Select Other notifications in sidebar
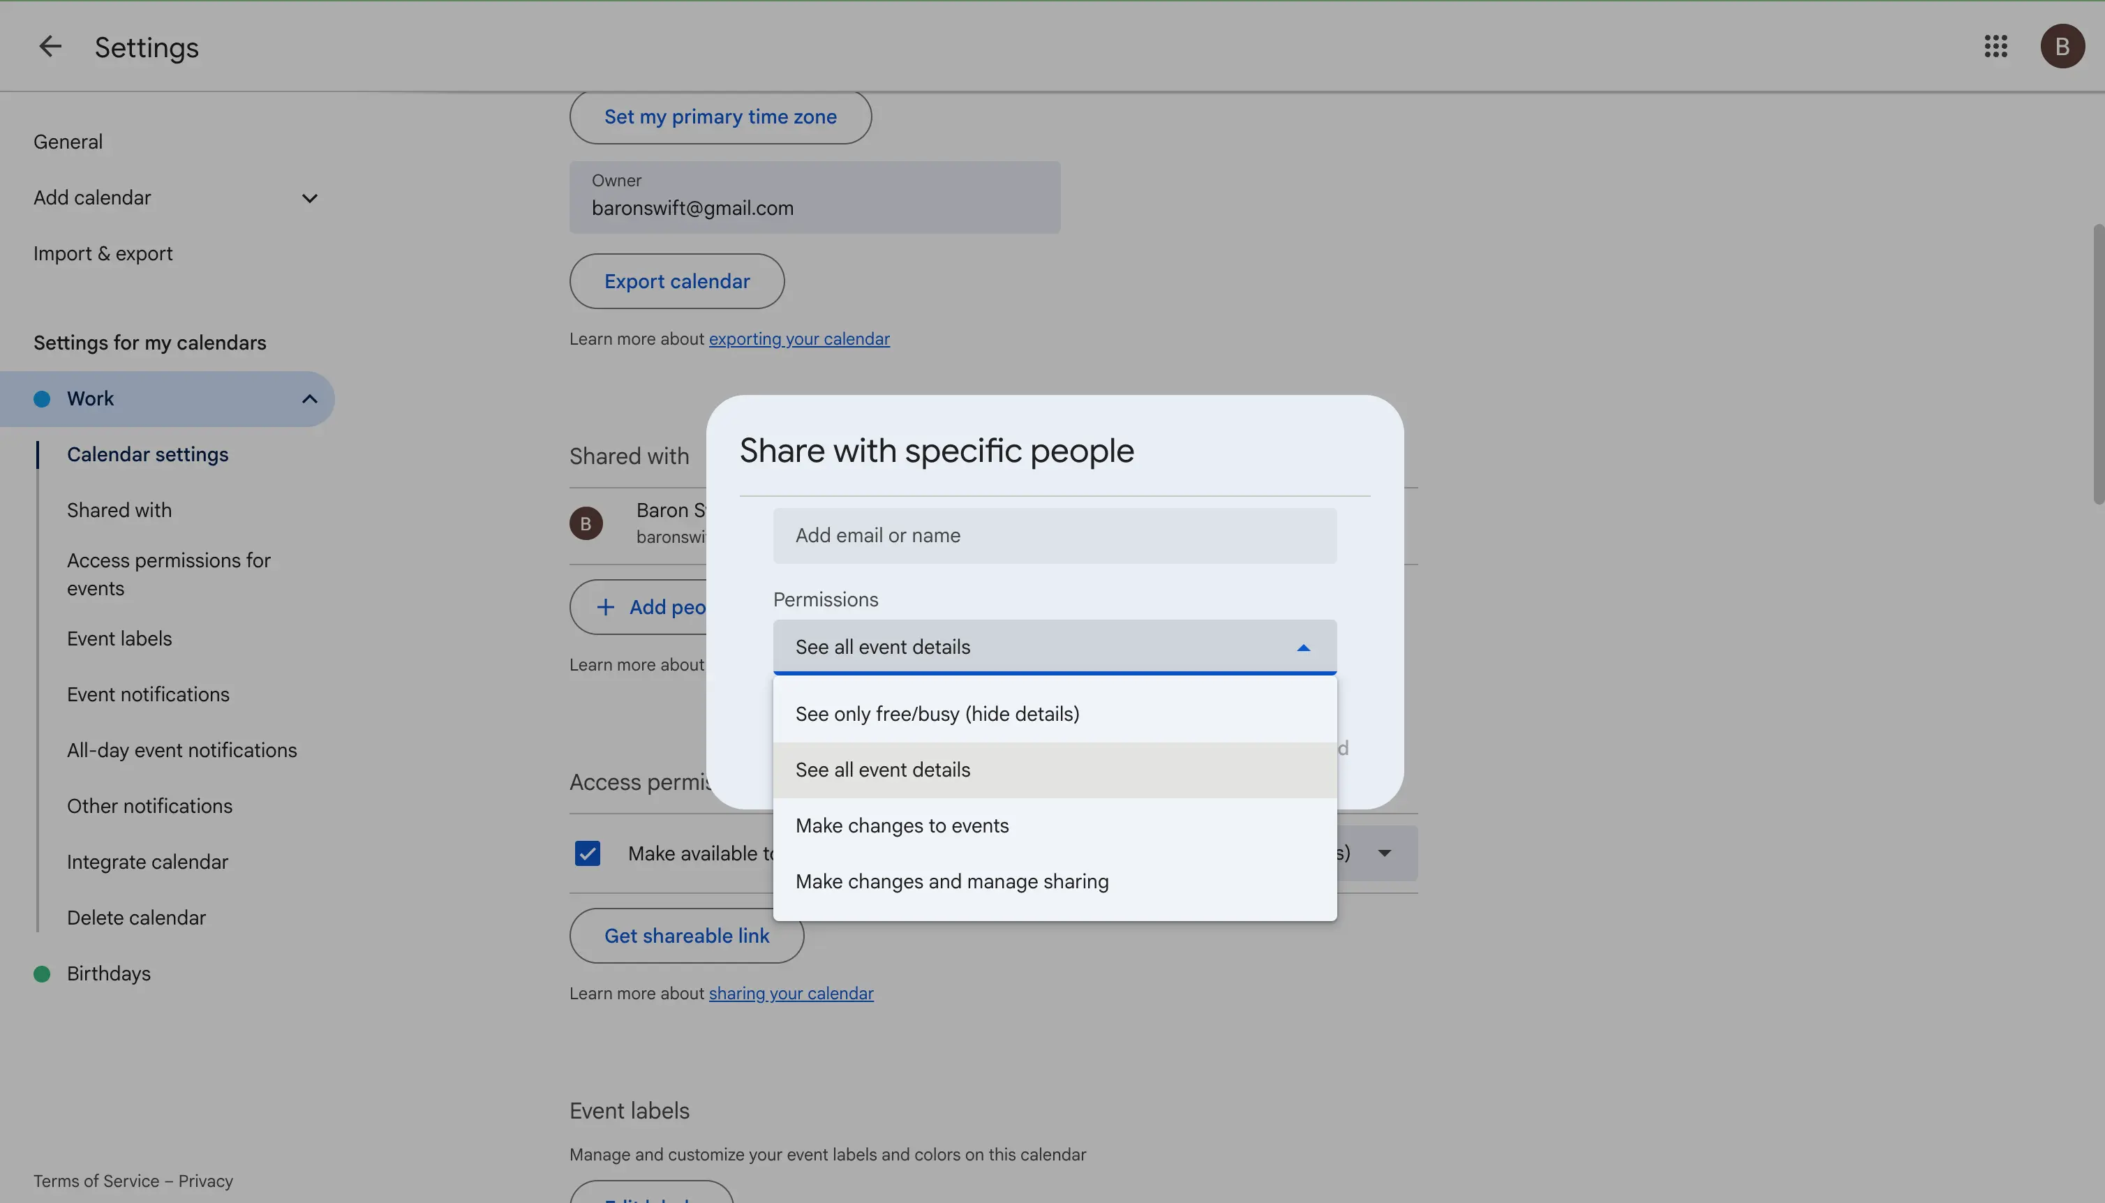Screen dimensions: 2105x1203 (x=149, y=807)
